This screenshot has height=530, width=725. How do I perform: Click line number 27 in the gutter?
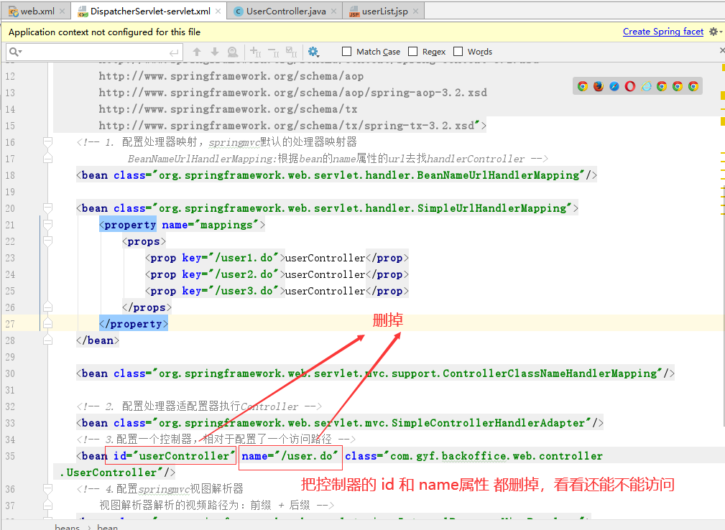point(10,323)
